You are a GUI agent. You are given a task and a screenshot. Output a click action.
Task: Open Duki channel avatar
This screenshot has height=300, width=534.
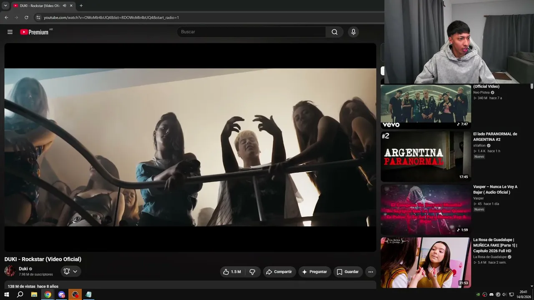pos(10,271)
